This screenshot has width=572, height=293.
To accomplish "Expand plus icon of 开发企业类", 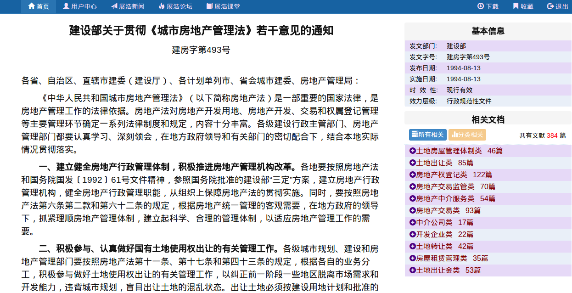I will coord(412,234).
